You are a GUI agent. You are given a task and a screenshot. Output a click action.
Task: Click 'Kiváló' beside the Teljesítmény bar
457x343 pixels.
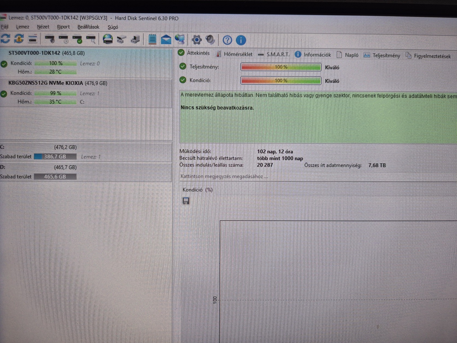[x=332, y=68]
